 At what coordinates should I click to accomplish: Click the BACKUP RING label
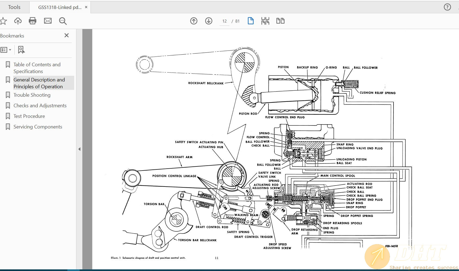click(307, 68)
